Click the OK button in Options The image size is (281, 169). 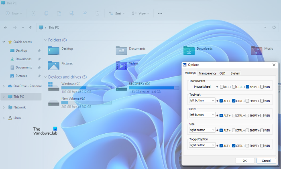[244, 161]
